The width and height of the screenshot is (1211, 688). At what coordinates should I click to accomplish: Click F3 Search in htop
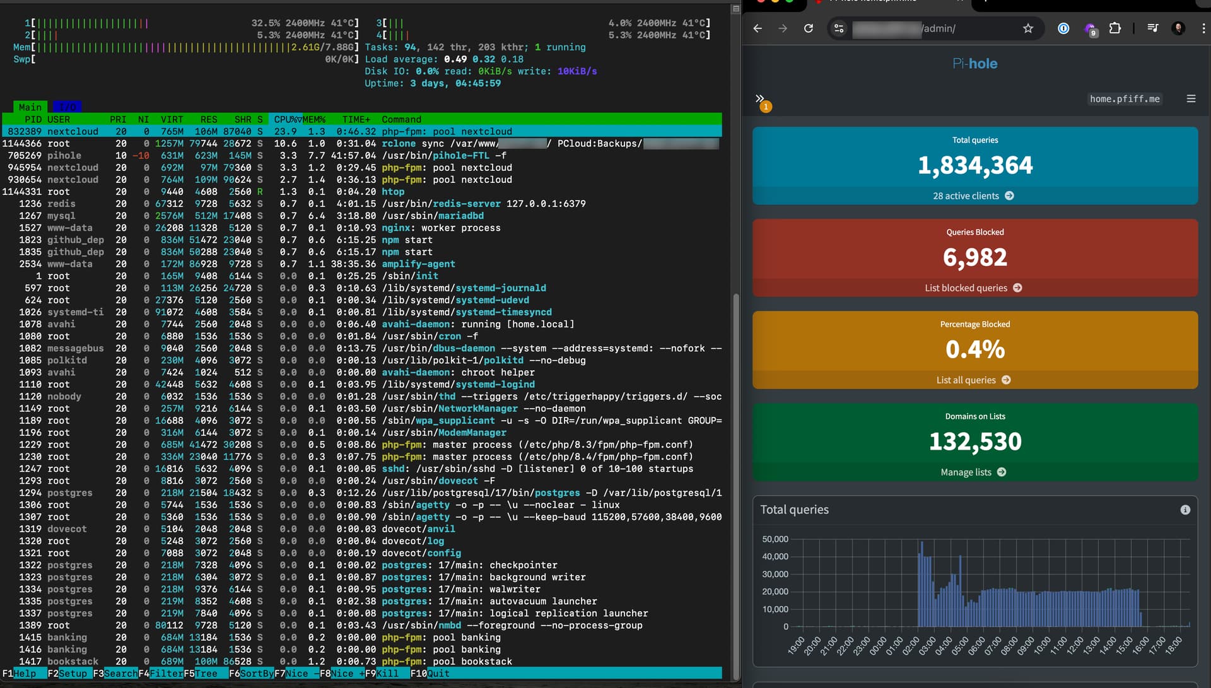[115, 673]
